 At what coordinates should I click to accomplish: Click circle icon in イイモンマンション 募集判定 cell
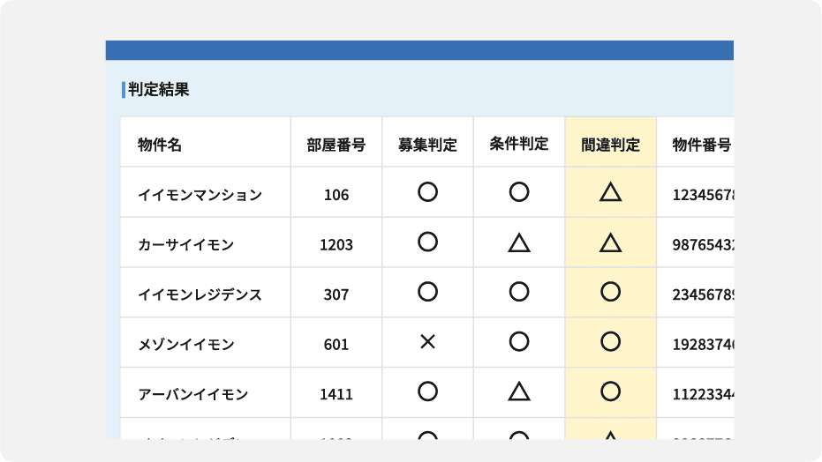(x=427, y=192)
